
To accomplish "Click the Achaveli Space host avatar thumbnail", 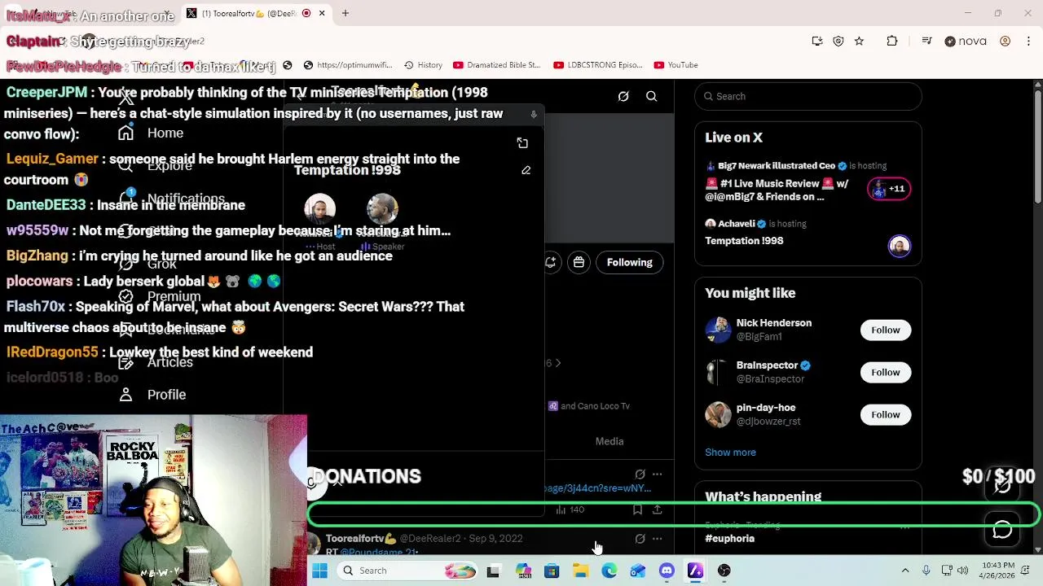I will tap(899, 246).
